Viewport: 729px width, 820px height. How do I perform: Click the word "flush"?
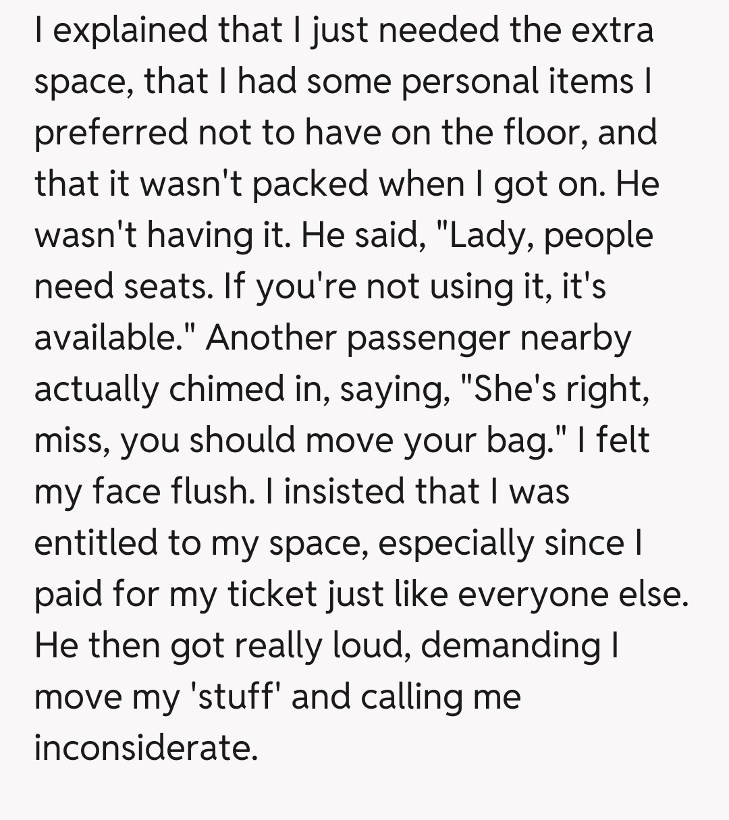click(x=209, y=492)
